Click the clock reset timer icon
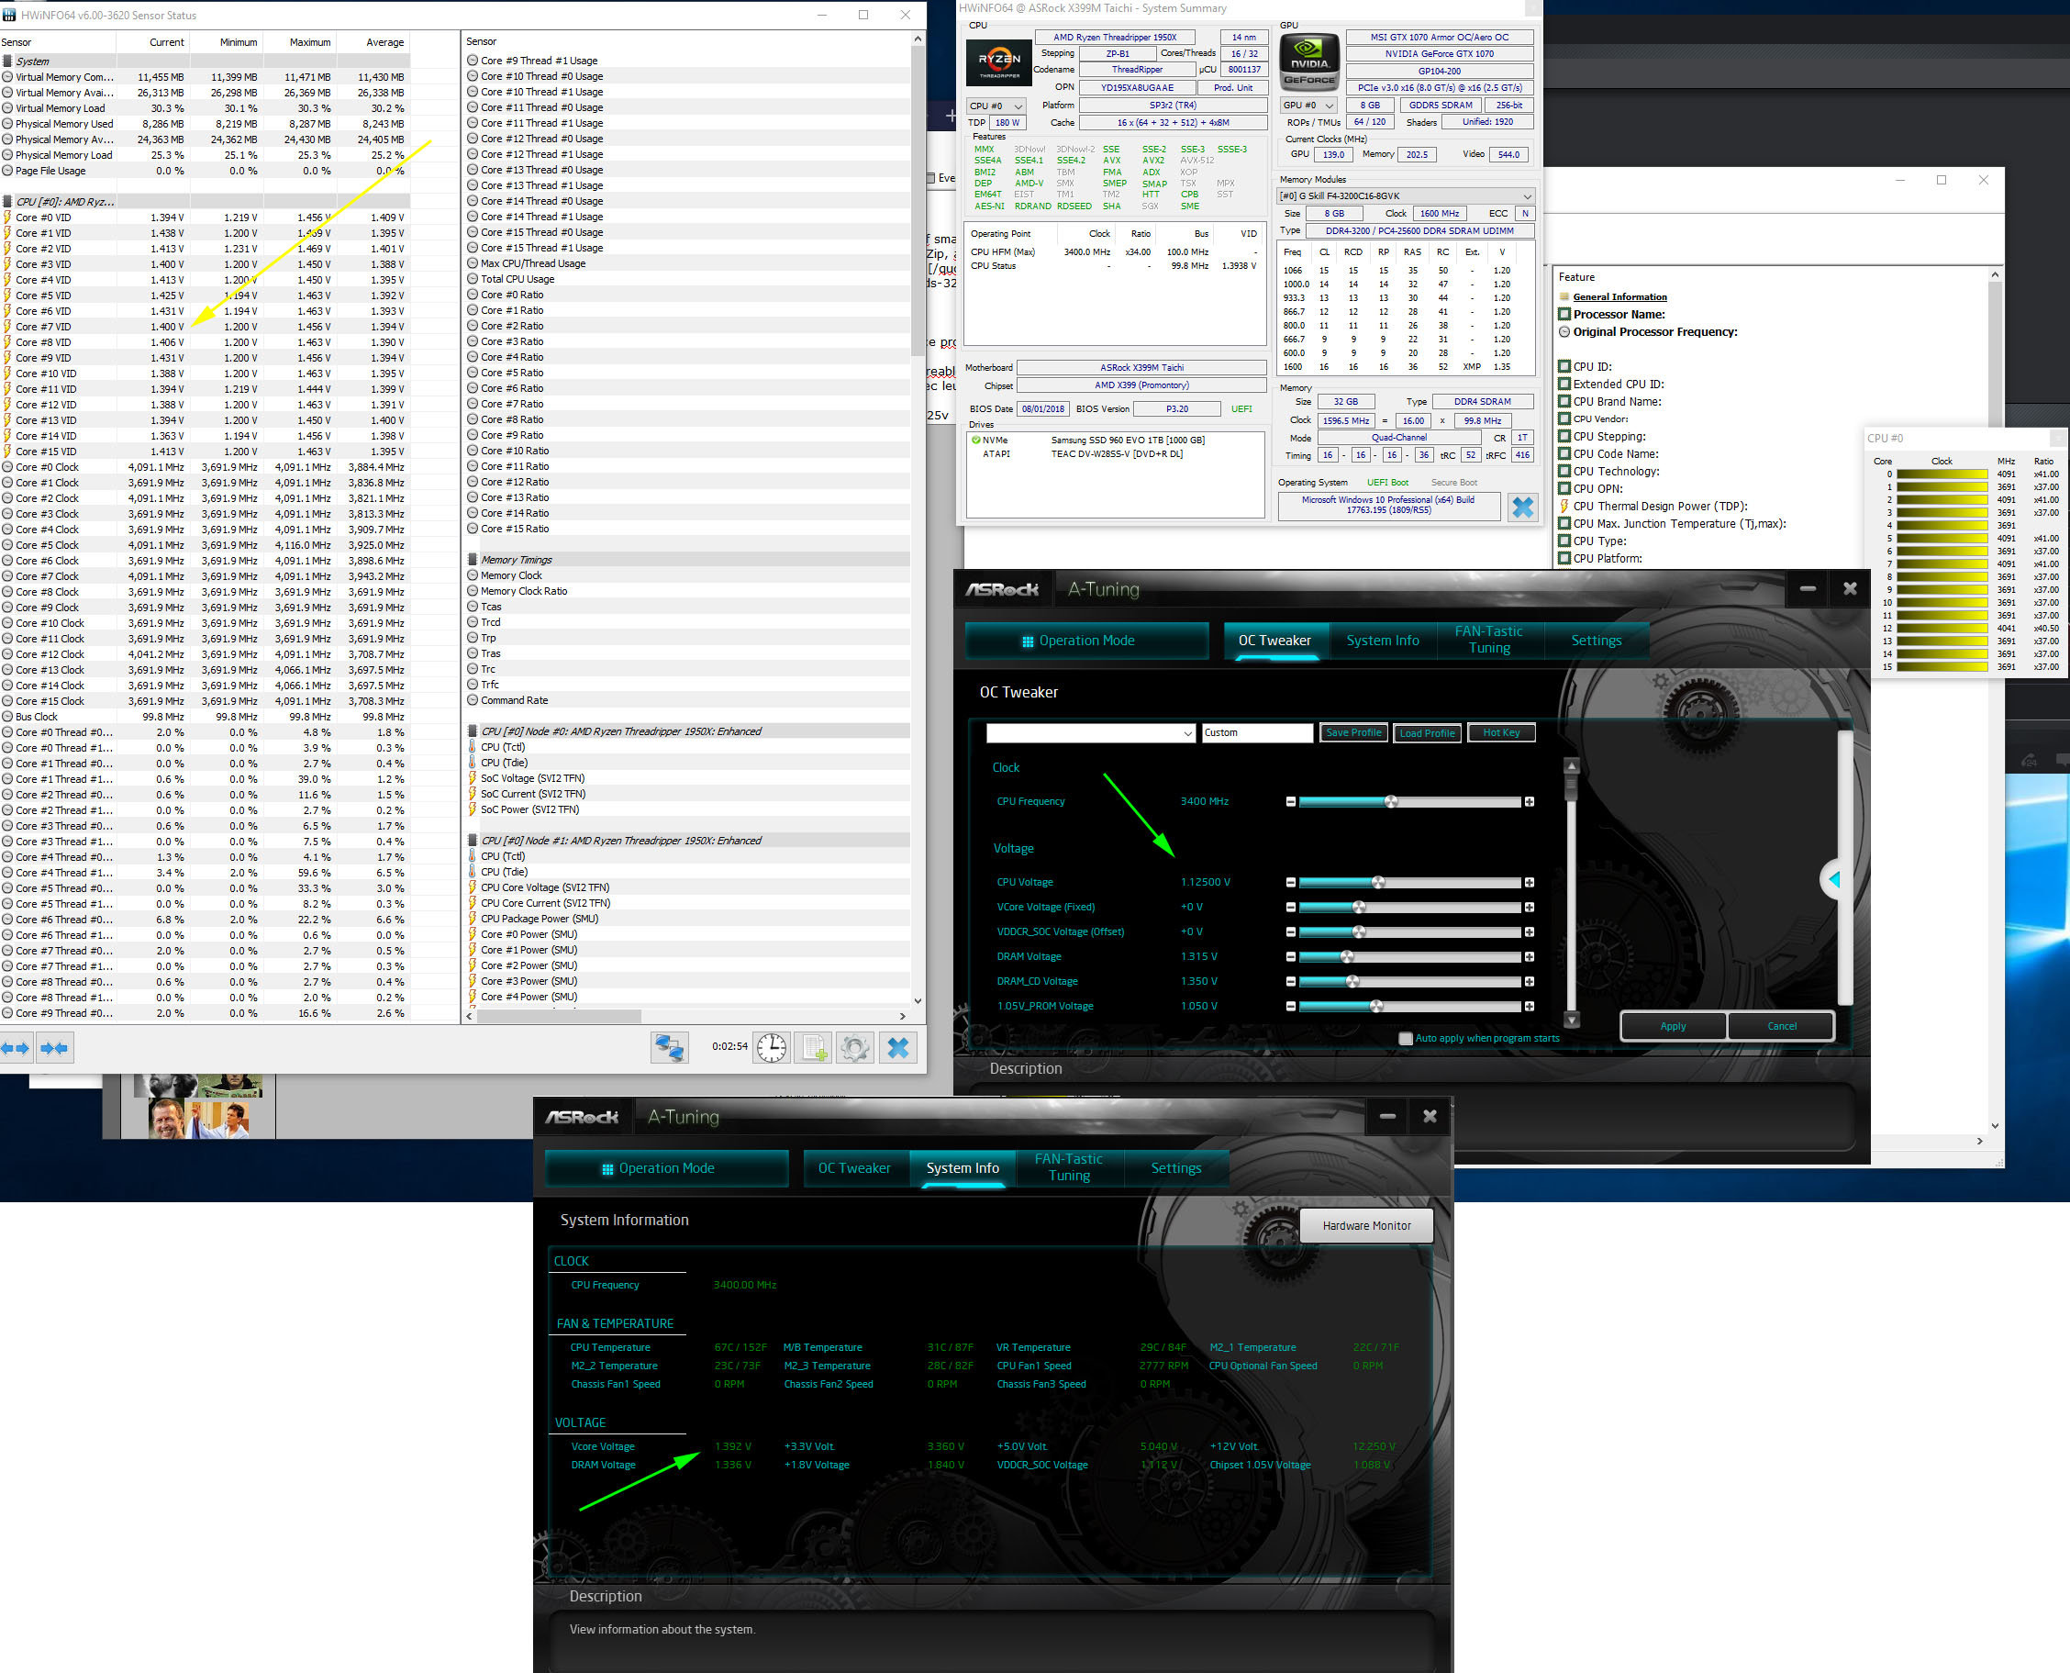This screenshot has height=1673, width=2070. click(x=771, y=1047)
